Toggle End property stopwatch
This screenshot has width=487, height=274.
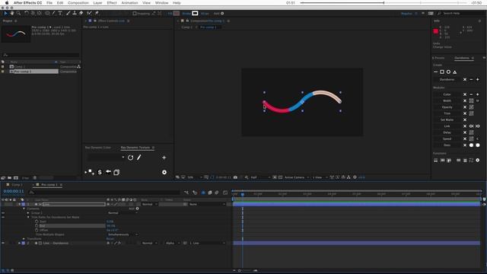pyautogui.click(x=37, y=226)
